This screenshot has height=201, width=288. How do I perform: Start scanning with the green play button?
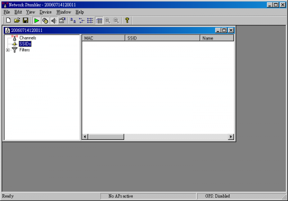(36, 20)
